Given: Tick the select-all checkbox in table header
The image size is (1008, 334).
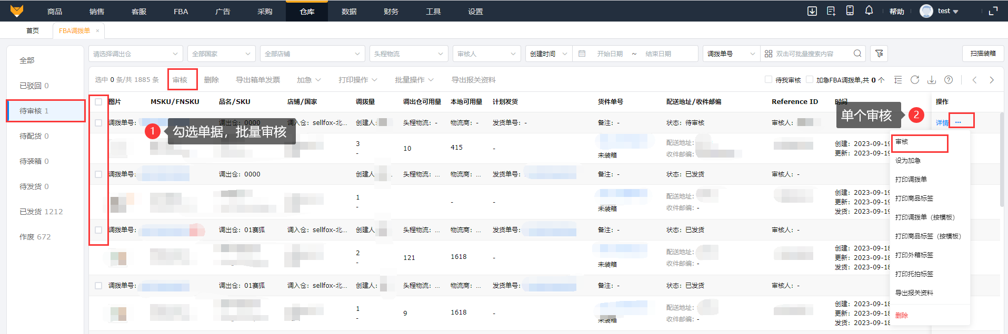Looking at the screenshot, I should tap(98, 102).
